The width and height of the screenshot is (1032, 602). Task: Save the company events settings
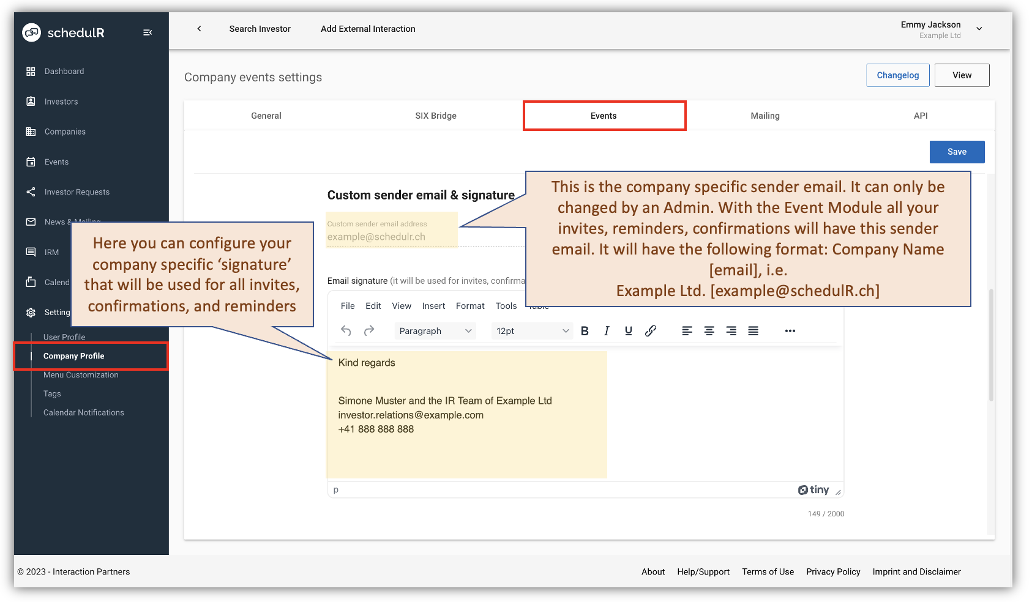(x=957, y=152)
